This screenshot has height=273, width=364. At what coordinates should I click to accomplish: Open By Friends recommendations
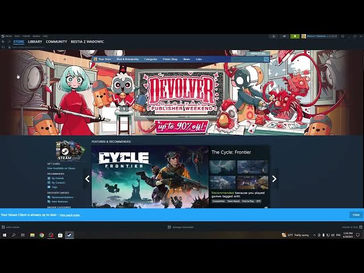coord(57,178)
